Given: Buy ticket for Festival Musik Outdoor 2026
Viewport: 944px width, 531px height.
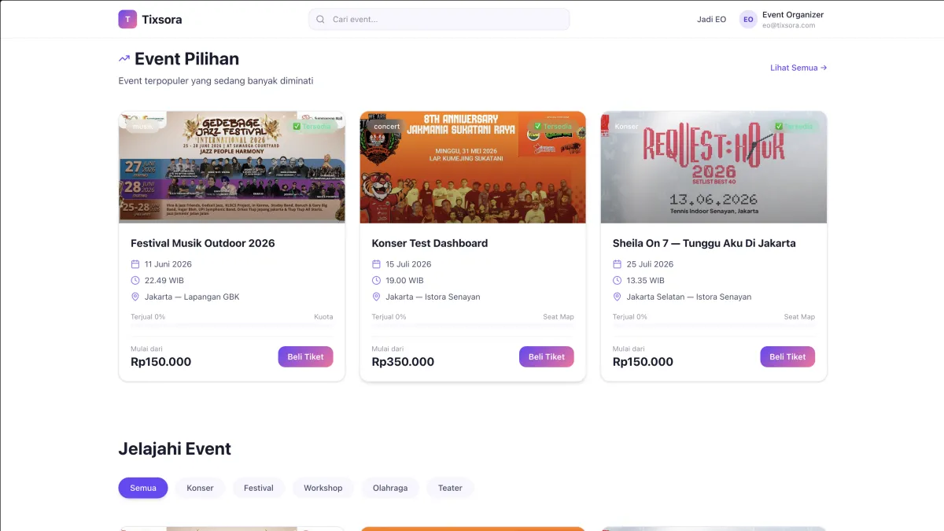Looking at the screenshot, I should 305,356.
